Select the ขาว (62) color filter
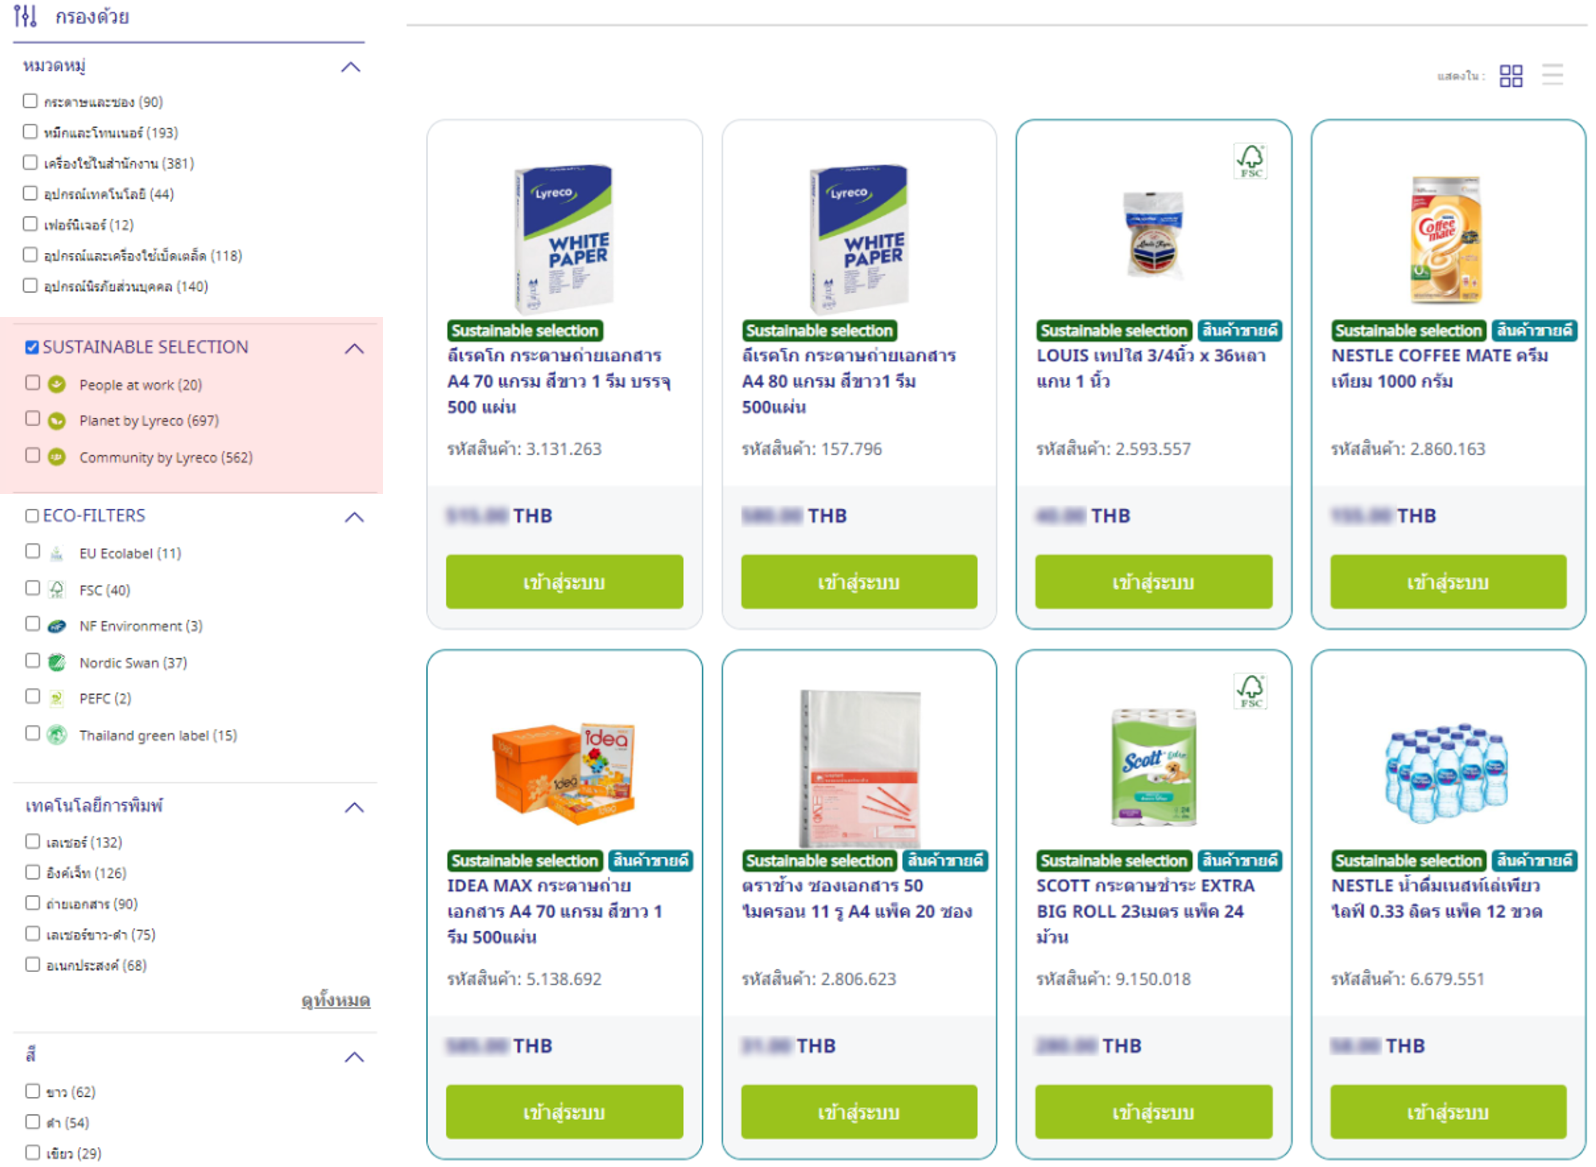The width and height of the screenshot is (1596, 1167). tap(33, 1091)
